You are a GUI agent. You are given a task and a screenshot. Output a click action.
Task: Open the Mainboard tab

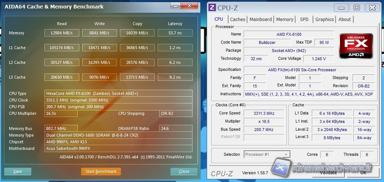pyautogui.click(x=261, y=20)
